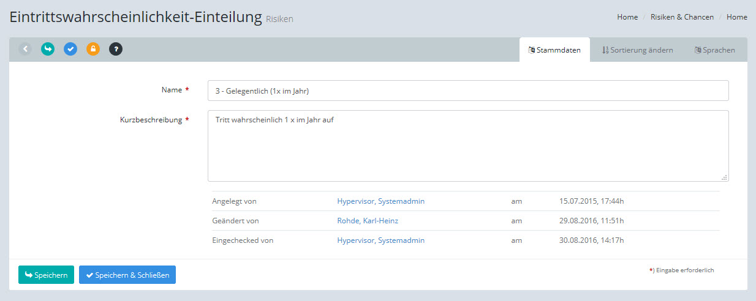Open Hypervisor, Systemadmin link in Angelegt von row
756x301 pixels.
[380, 201]
